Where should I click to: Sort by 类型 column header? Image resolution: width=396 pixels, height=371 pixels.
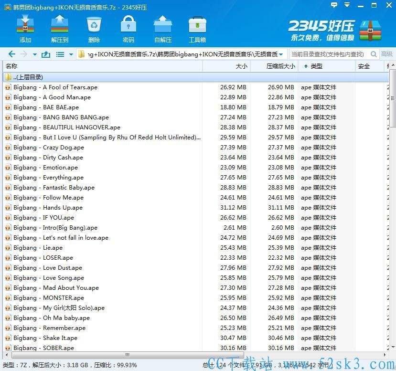[x=327, y=66]
